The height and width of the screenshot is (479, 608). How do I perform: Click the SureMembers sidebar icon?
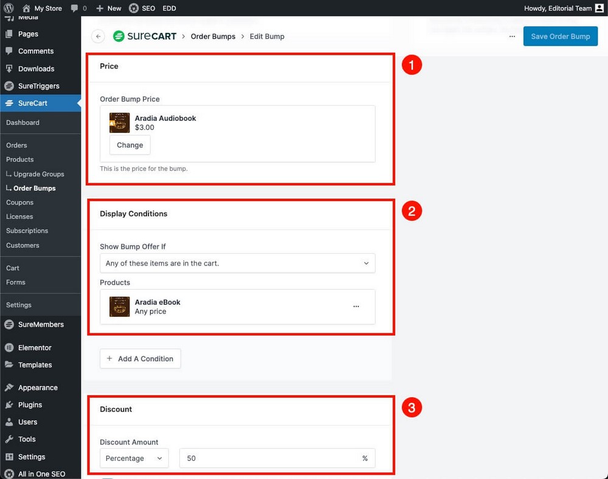(x=9, y=324)
